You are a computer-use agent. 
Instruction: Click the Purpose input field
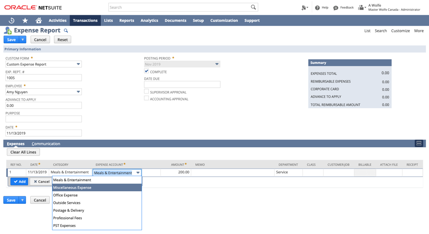tap(44, 119)
